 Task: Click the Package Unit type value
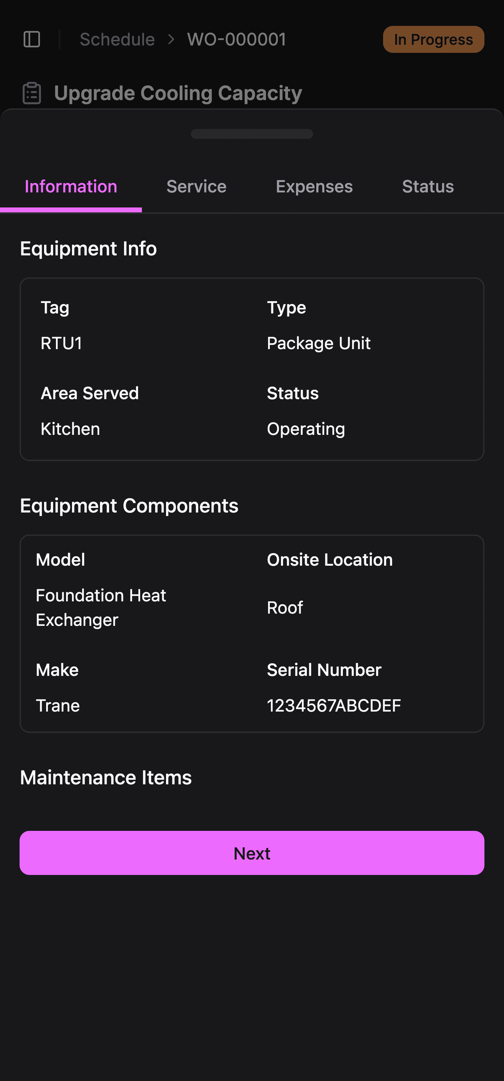pyautogui.click(x=319, y=343)
